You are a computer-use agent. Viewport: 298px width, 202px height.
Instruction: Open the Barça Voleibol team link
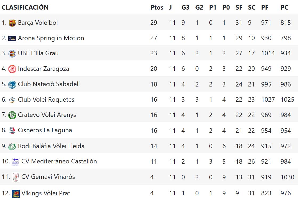click(x=38, y=23)
